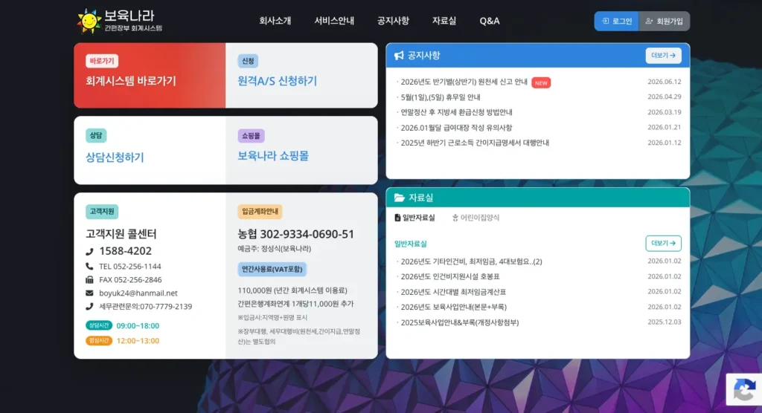Click the date 2025.12.03 in 자료실
This screenshot has width=762, height=413.
pyautogui.click(x=665, y=322)
